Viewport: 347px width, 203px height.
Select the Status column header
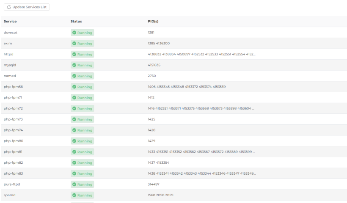pyautogui.click(x=76, y=22)
